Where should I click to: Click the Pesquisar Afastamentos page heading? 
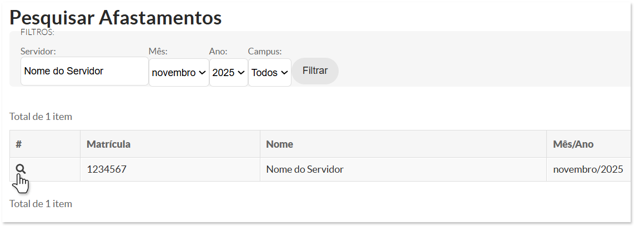click(116, 17)
